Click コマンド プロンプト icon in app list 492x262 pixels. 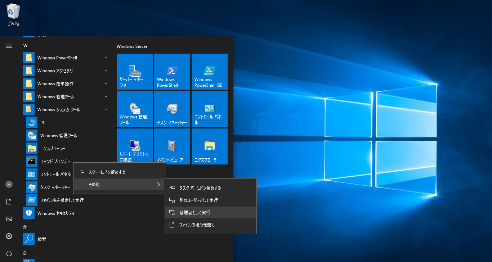[x=32, y=162]
